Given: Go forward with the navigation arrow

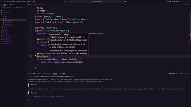Looking at the screenshot, I should click(x=67, y=1).
